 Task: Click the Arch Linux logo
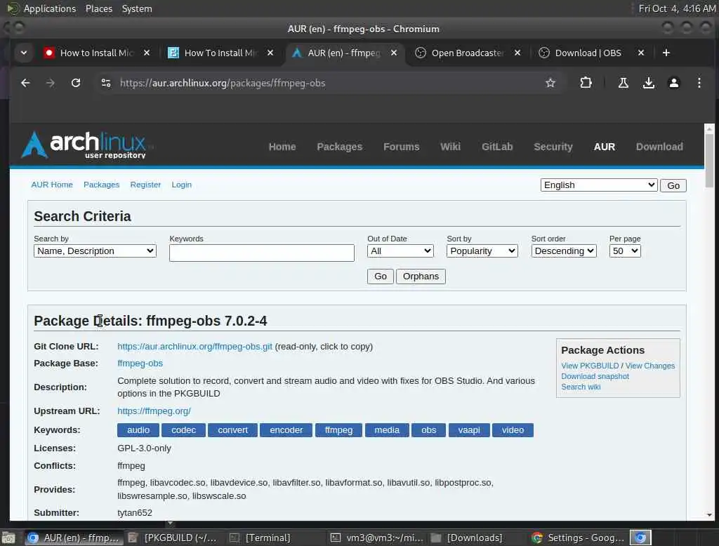(84, 145)
